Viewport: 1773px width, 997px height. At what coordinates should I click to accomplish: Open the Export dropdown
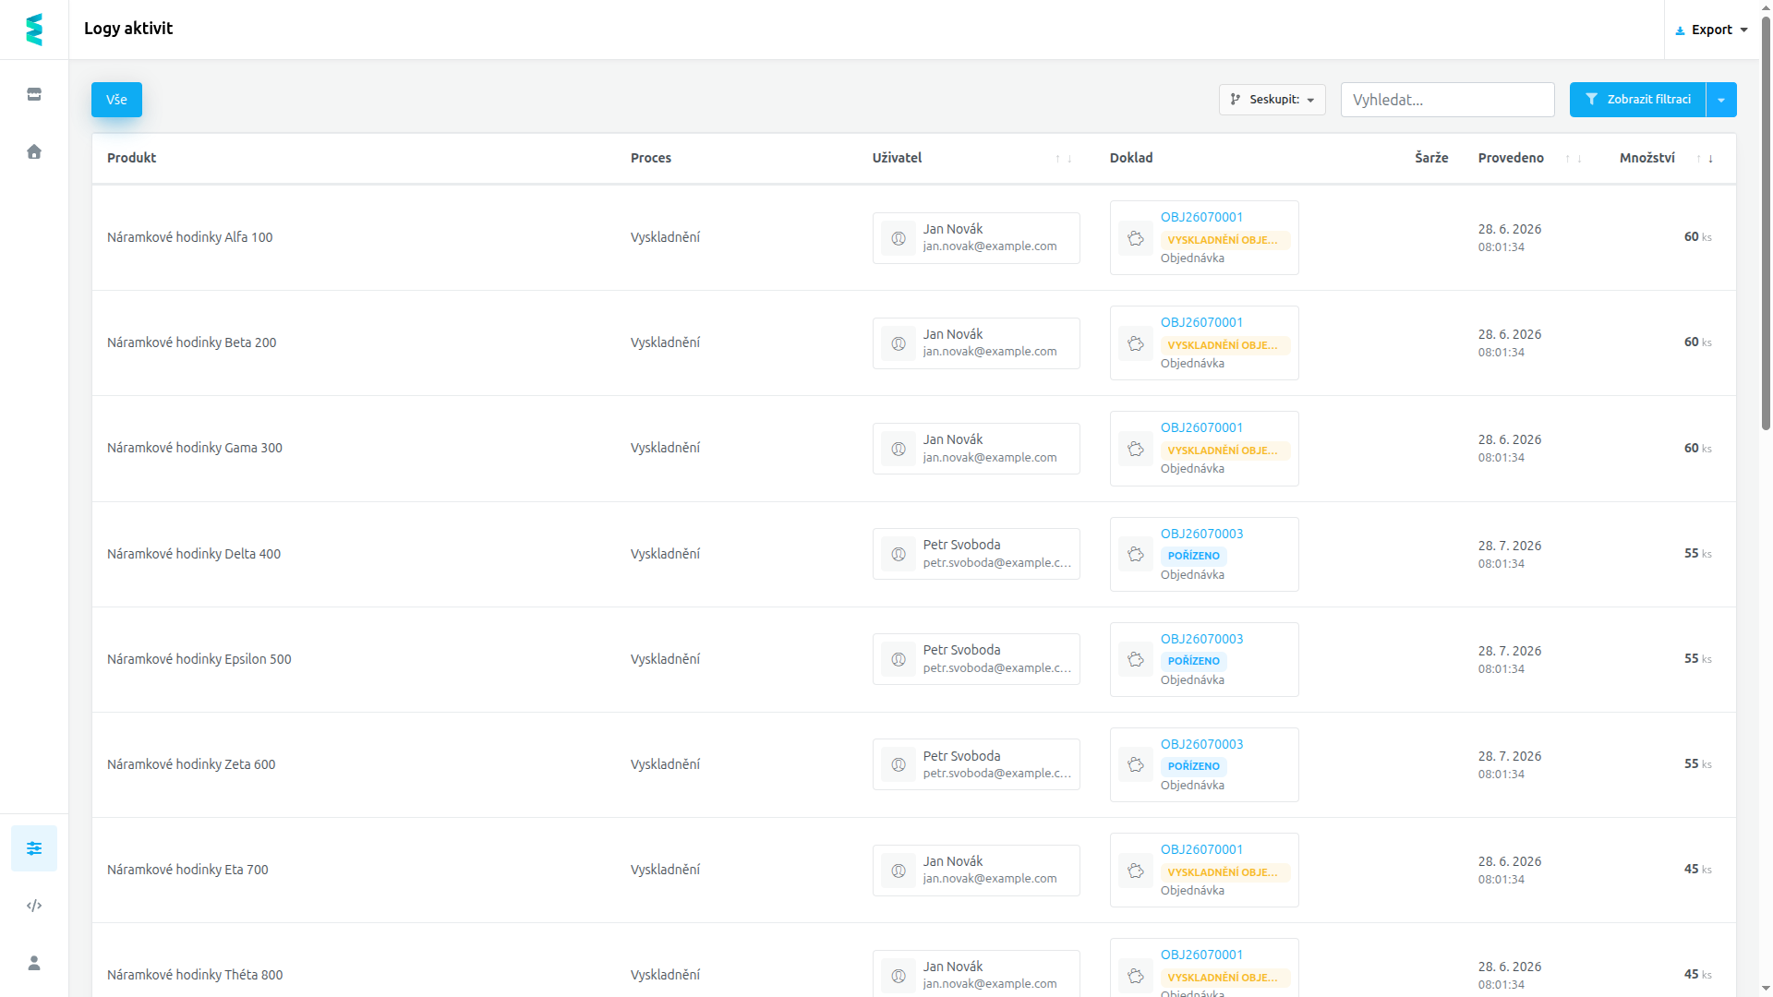pos(1712,30)
